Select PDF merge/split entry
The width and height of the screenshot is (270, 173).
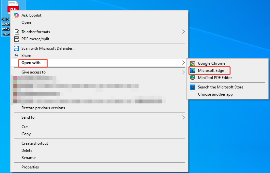(99, 39)
